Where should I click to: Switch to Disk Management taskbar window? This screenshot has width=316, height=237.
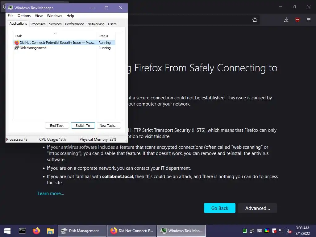82,231
